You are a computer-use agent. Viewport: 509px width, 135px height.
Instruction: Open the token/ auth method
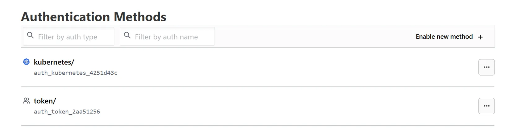[x=45, y=101]
